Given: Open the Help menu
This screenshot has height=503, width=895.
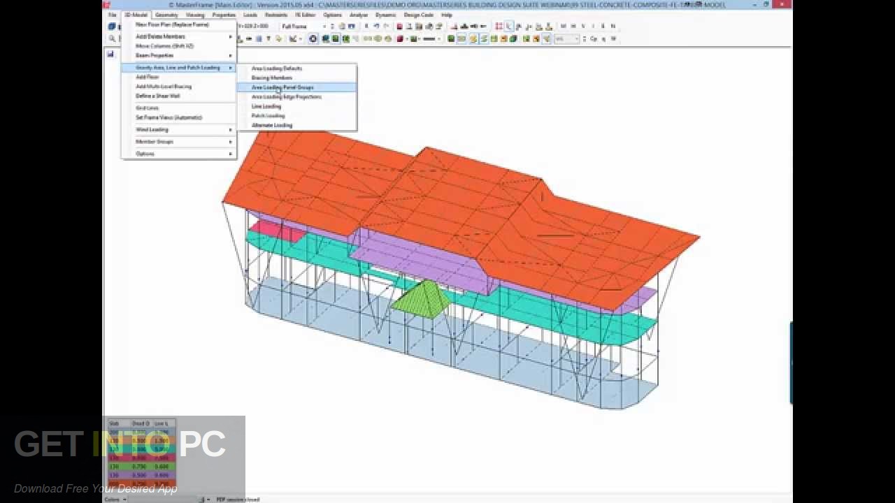Looking at the screenshot, I should click(446, 15).
